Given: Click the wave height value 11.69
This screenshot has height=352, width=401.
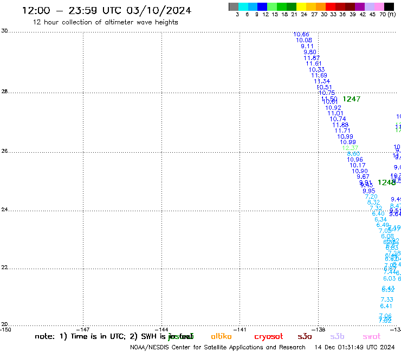Looking at the screenshot, I should click(319, 75).
